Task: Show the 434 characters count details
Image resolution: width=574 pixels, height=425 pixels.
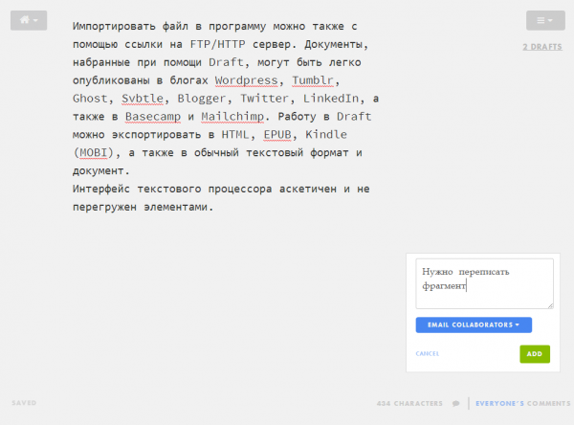Action: [409, 403]
